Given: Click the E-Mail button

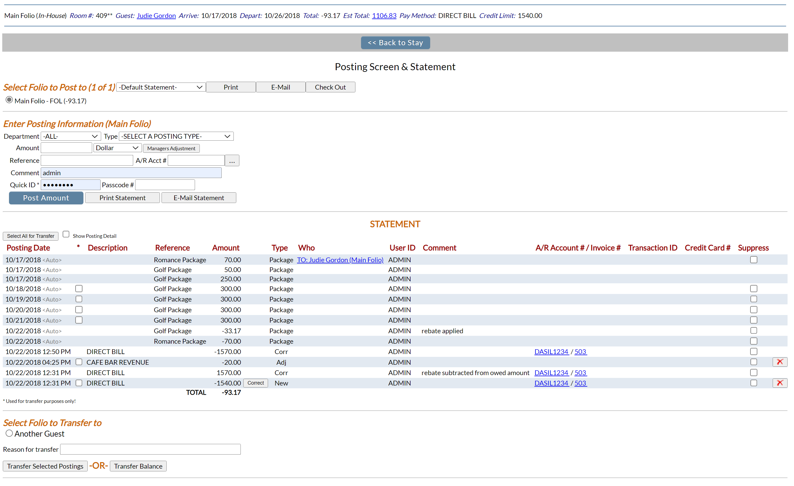Looking at the screenshot, I should [x=280, y=87].
